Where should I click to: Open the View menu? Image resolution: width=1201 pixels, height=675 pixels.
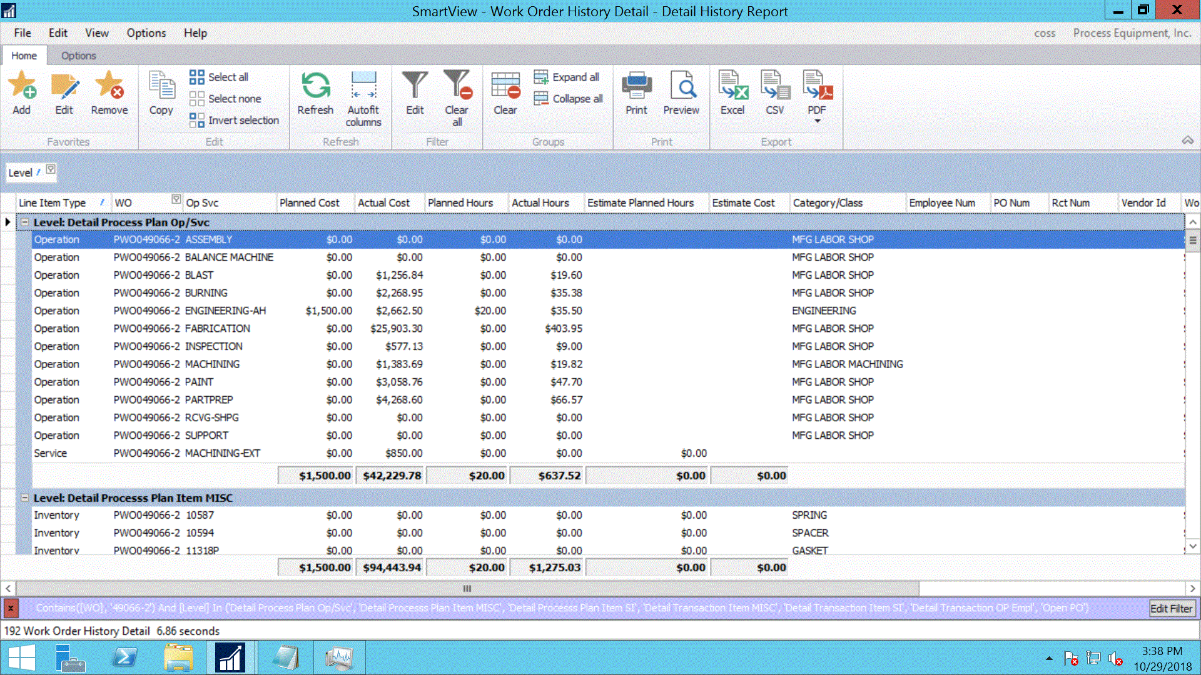click(97, 33)
